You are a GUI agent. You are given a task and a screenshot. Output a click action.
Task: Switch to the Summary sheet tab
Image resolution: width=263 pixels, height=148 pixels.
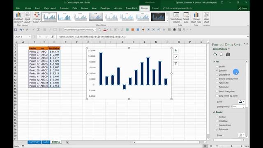point(34,142)
